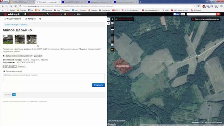
Task: Open the Wikimapia bookmark in bookmarks bar
Action: tap(196, 10)
